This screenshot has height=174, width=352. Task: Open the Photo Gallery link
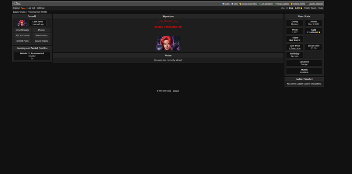282,4
